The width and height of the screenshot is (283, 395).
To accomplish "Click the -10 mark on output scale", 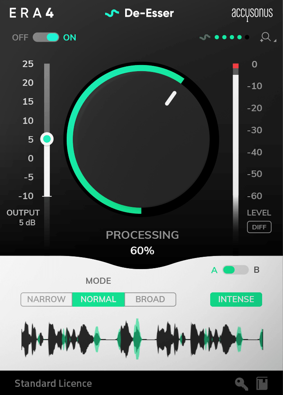I will [x=26, y=196].
